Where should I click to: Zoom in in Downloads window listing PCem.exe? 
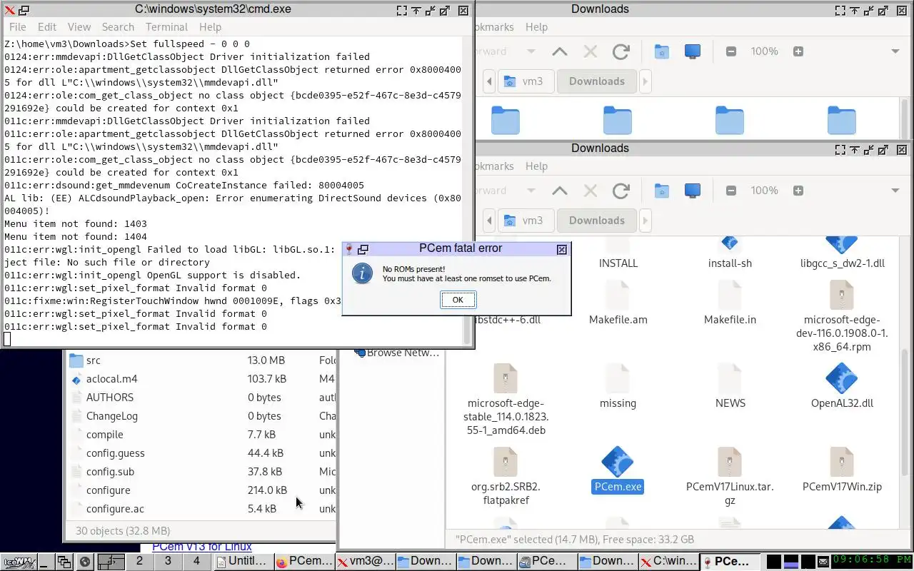[798, 191]
